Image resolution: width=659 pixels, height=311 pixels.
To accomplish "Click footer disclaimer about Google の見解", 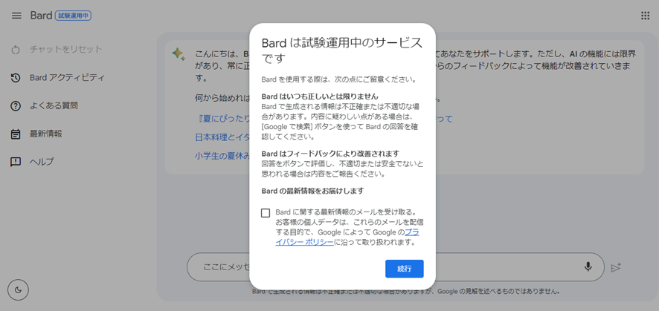I will [x=405, y=291].
